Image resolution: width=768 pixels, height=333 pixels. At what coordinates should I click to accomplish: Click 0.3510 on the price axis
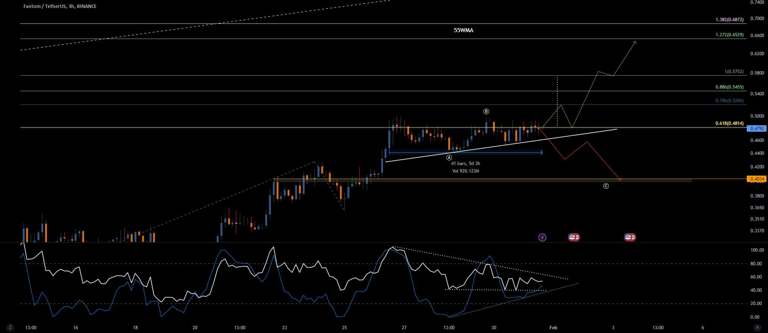coord(757,219)
